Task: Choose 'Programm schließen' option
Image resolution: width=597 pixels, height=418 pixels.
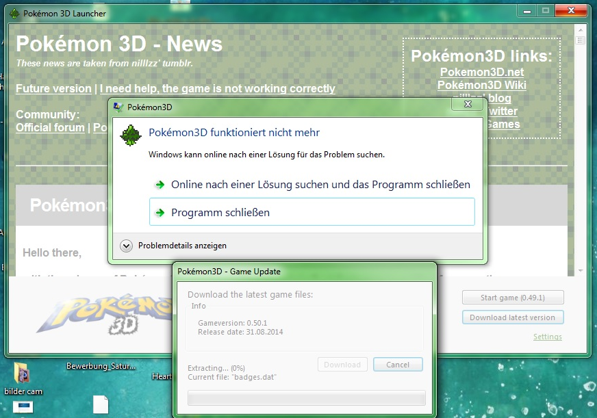Action: tap(312, 212)
